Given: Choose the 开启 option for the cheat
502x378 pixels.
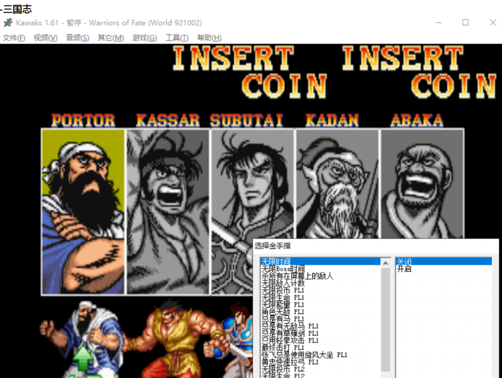Looking at the screenshot, I should pyautogui.click(x=443, y=269).
